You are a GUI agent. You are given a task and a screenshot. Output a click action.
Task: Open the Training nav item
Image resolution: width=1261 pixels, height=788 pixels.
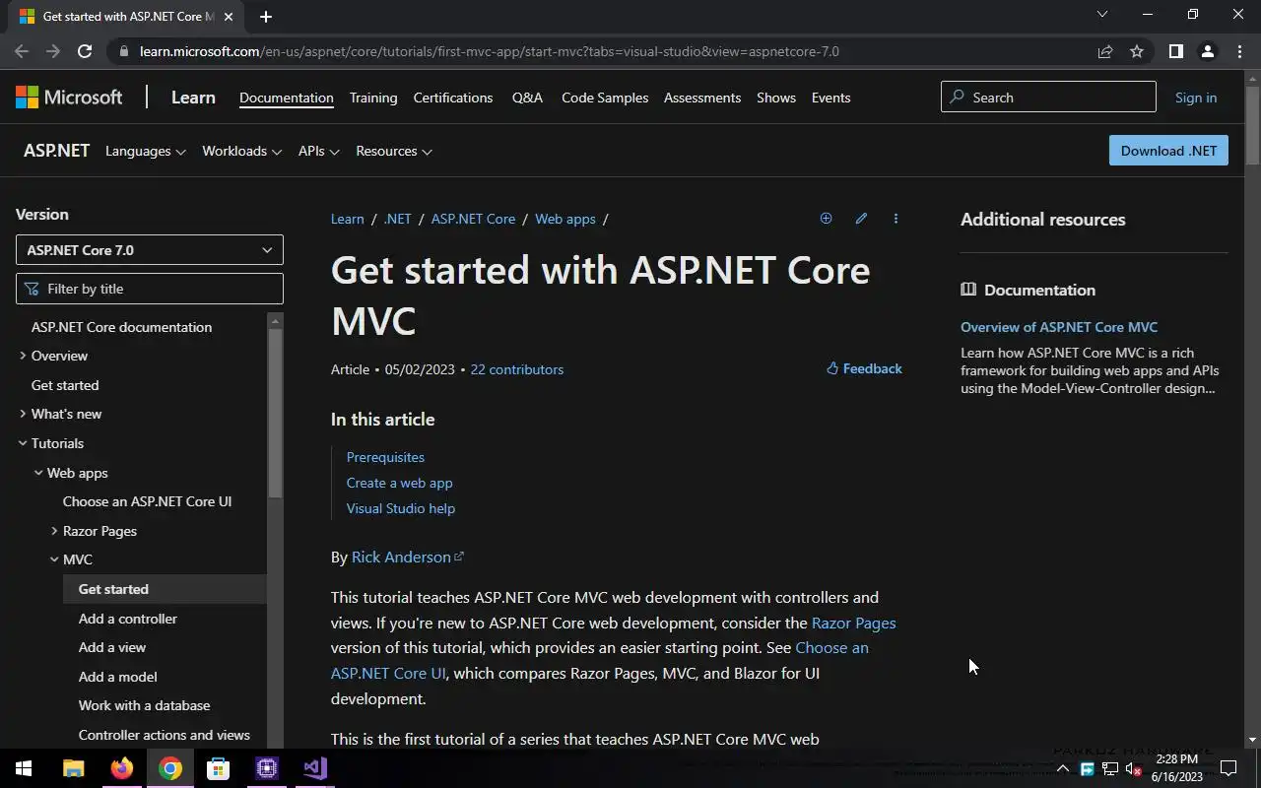click(x=373, y=98)
